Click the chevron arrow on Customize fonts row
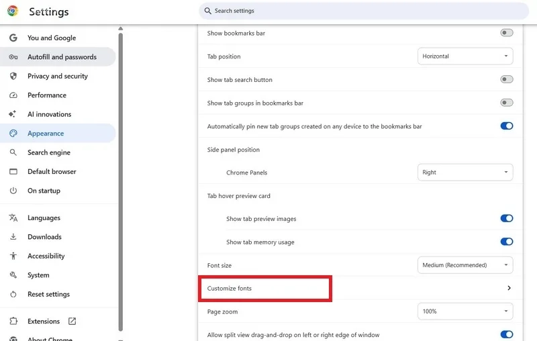Screen dimensions: 537x341 click(509, 288)
